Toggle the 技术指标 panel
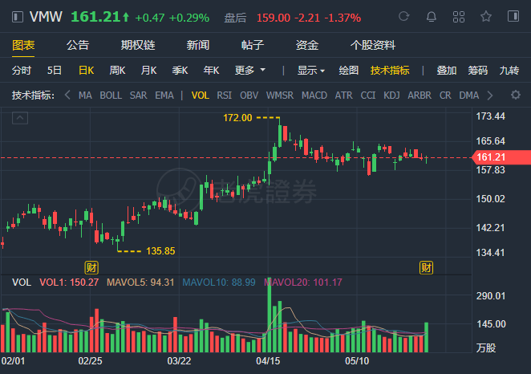Screen dimensions: 531x374 click(x=390, y=71)
